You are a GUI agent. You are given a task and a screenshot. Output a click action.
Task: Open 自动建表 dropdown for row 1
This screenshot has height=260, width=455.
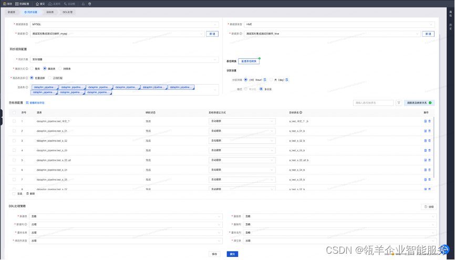coord(242,121)
